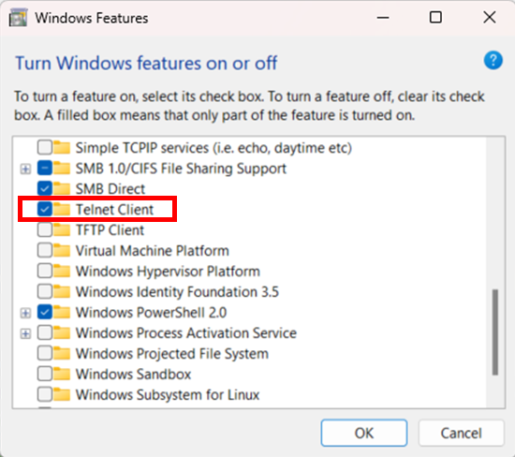Dismiss dialog with the Cancel button

point(461,433)
